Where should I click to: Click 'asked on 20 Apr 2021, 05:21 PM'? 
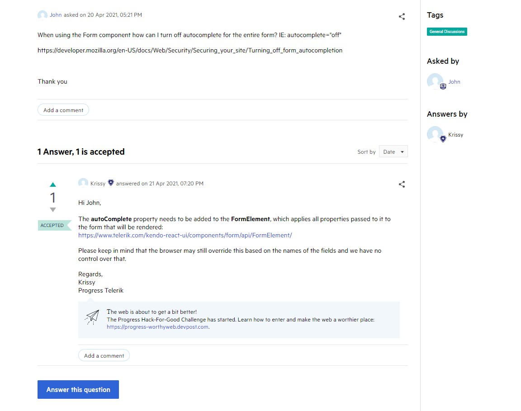point(103,15)
